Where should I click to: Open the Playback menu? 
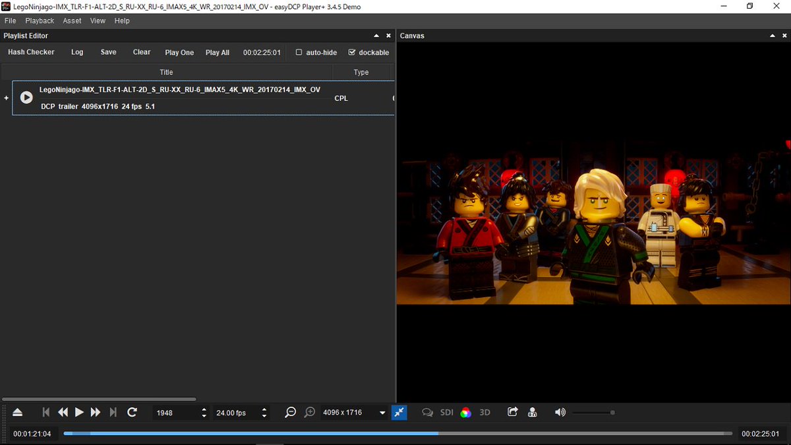[40, 20]
